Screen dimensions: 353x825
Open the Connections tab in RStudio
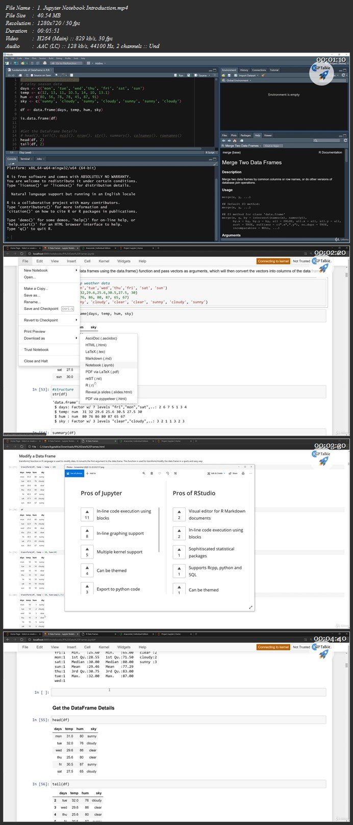[x=259, y=70]
